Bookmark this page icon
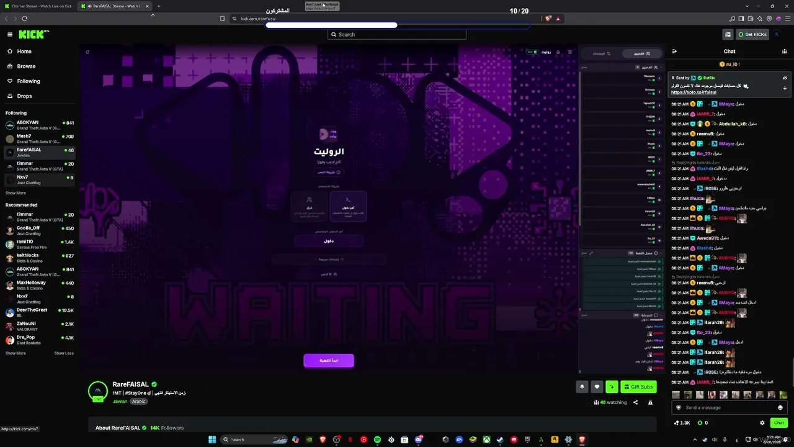Image resolution: width=794 pixels, height=447 pixels. click(x=222, y=19)
